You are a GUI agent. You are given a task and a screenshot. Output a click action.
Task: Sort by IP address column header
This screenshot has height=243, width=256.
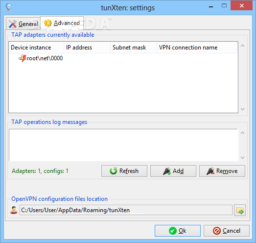coord(87,48)
